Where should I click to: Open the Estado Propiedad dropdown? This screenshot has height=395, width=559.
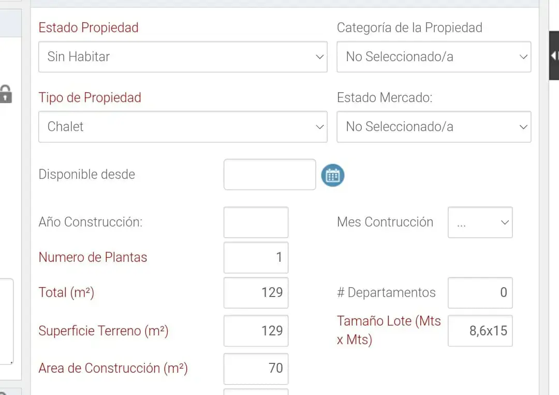pos(183,57)
